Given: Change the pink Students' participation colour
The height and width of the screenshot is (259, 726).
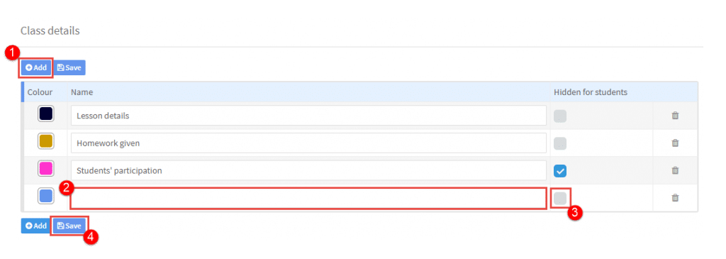Looking at the screenshot, I should 46,169.
